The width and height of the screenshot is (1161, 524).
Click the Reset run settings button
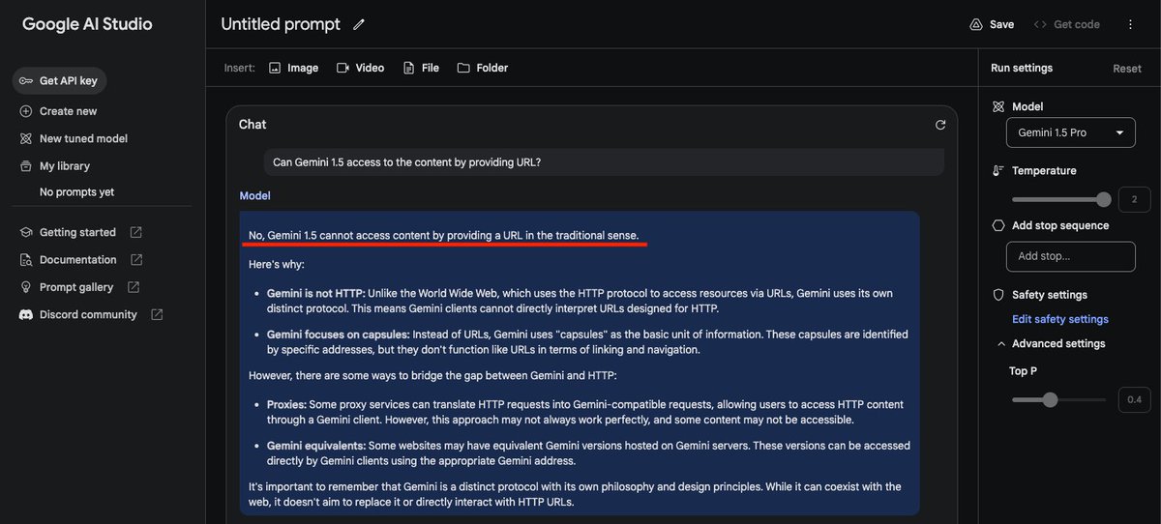coord(1127,69)
